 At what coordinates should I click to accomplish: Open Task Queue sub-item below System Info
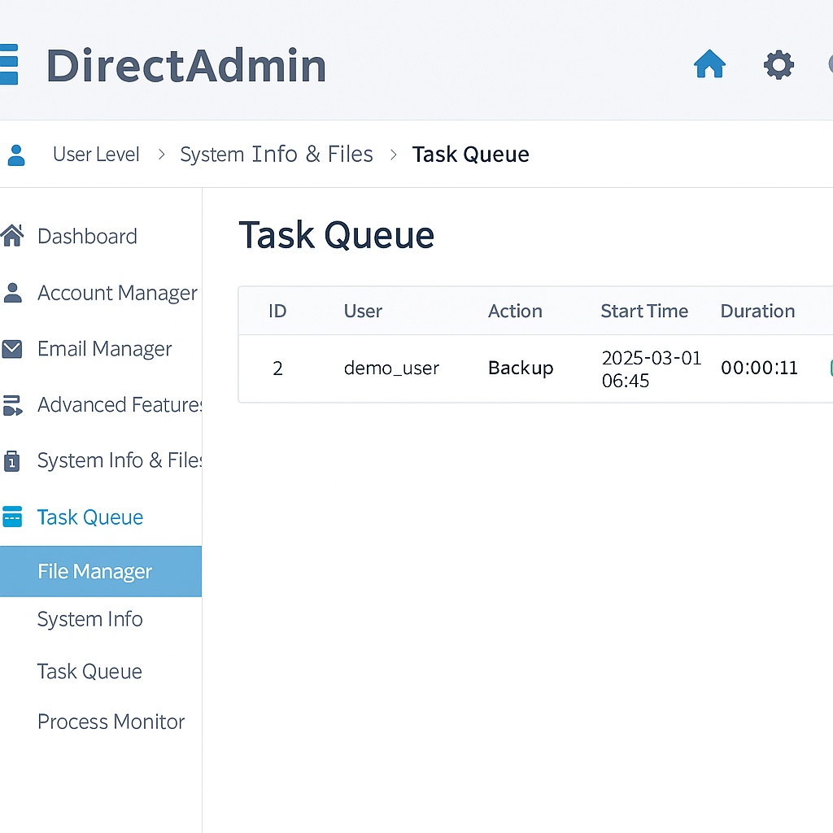point(89,671)
